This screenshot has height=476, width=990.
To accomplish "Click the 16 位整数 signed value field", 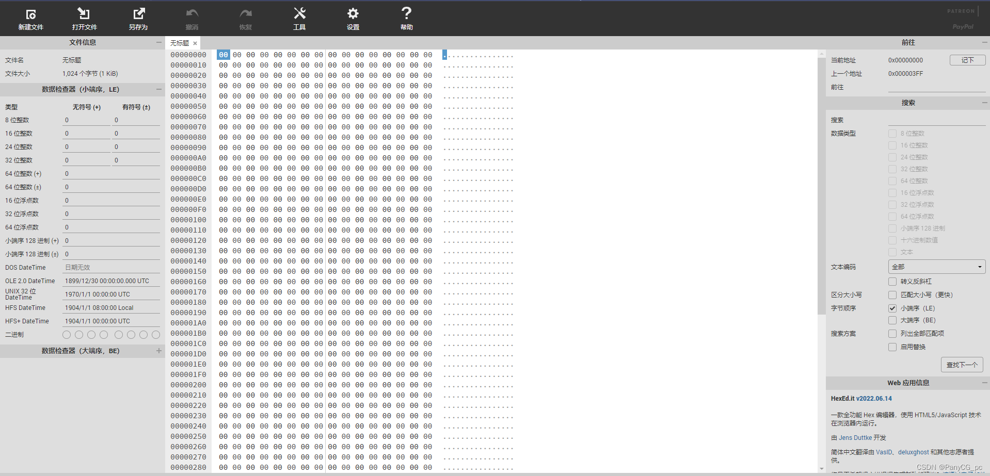I will (x=136, y=134).
